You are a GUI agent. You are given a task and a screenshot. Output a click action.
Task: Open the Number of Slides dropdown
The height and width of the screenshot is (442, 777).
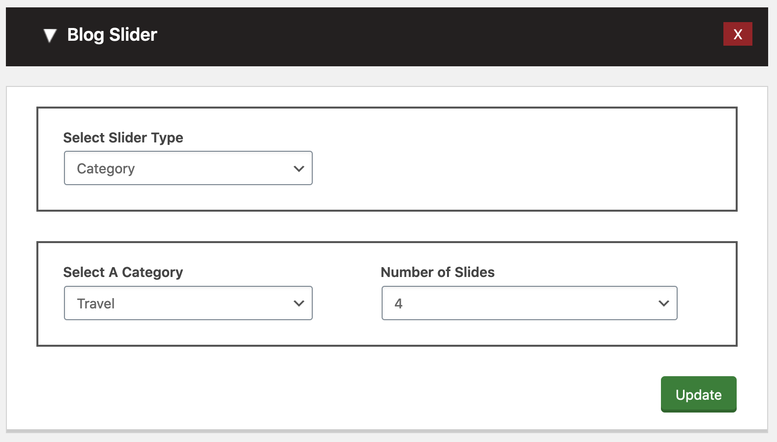[x=529, y=303]
